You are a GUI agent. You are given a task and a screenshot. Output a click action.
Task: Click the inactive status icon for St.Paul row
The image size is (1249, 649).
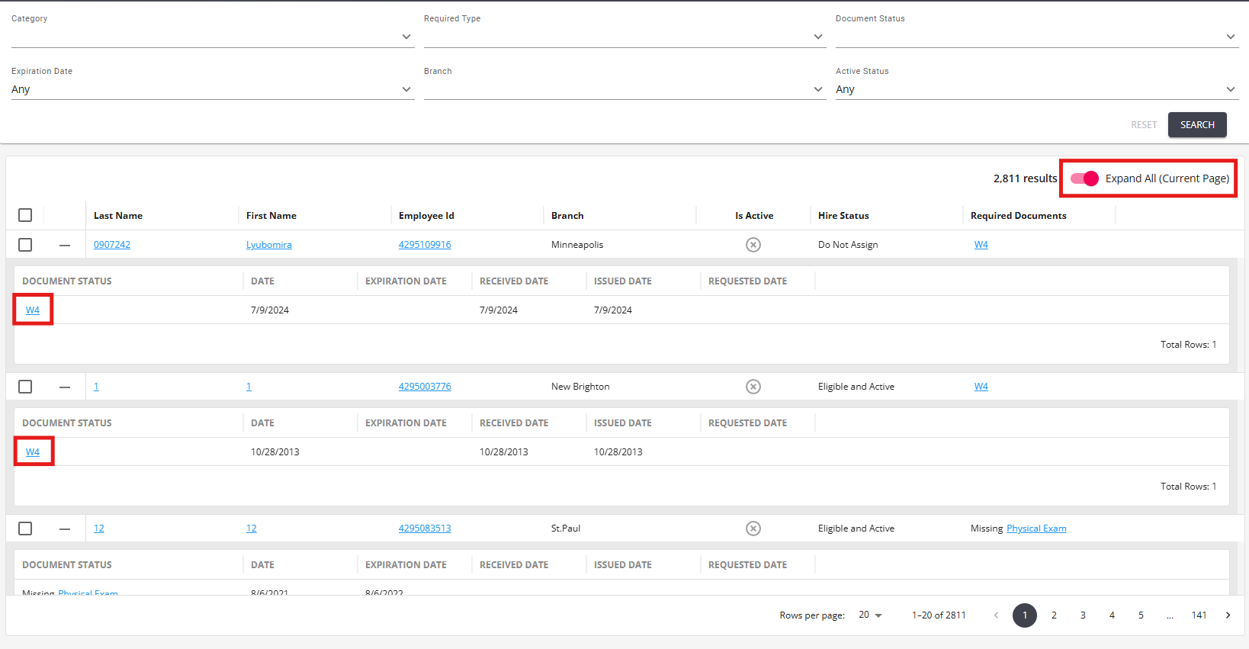coord(753,529)
